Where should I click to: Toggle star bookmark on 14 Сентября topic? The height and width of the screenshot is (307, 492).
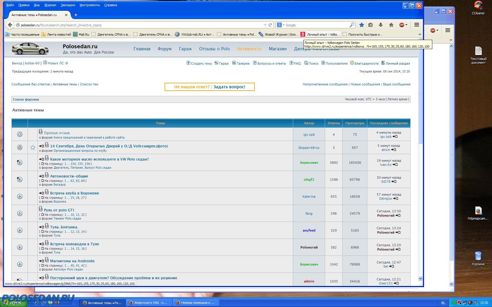[33, 148]
